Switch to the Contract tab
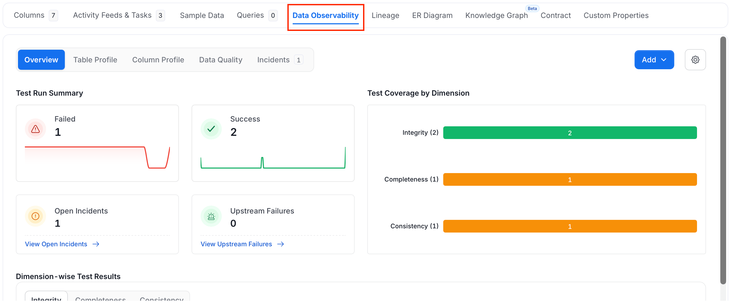The width and height of the screenshot is (733, 306). click(555, 15)
